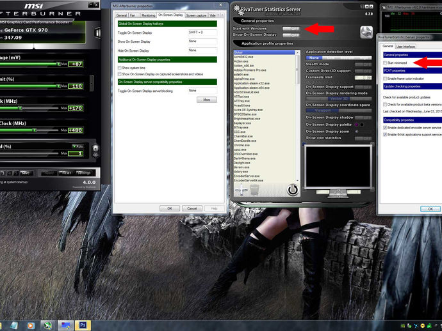Select the purple OSD palette color

[x=357, y=125]
